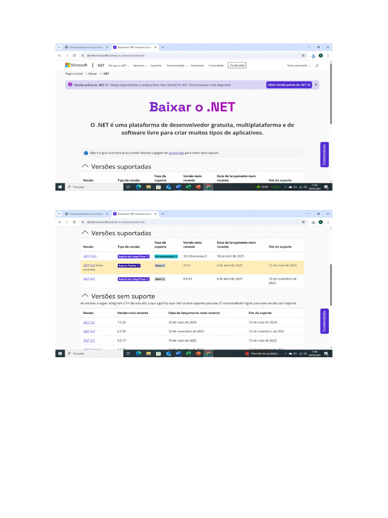Viewport: 388px width, 518px height.
Task: Click info icon on the Pré-visualização badge
Action: click(x=176, y=256)
